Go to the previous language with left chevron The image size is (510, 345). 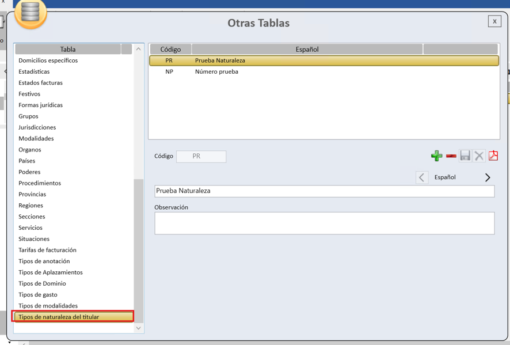pos(422,178)
